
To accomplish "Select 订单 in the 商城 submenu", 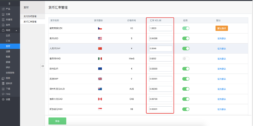I will point(8,41).
